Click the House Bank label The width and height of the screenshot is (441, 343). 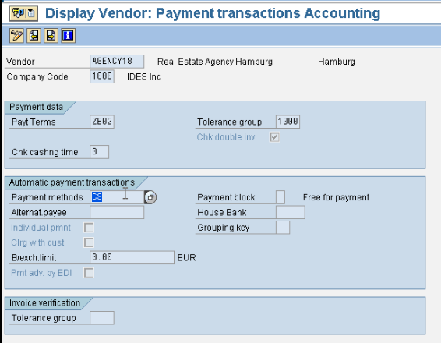tap(222, 213)
